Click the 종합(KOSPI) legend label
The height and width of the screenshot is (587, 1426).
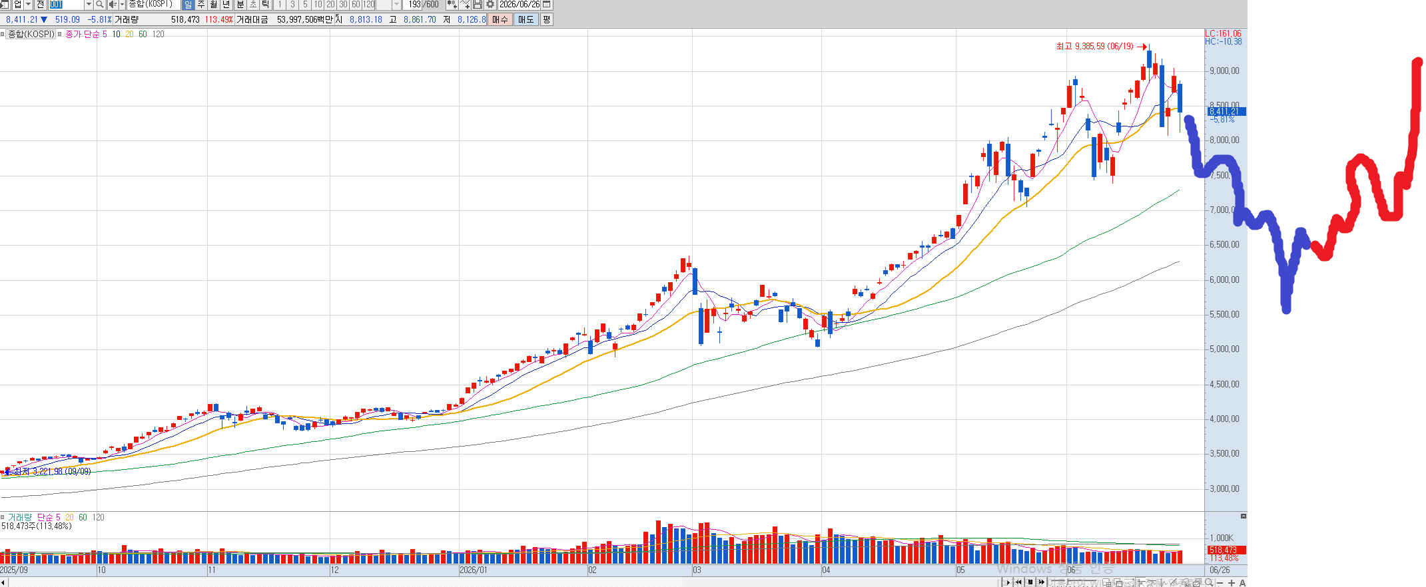pos(31,34)
